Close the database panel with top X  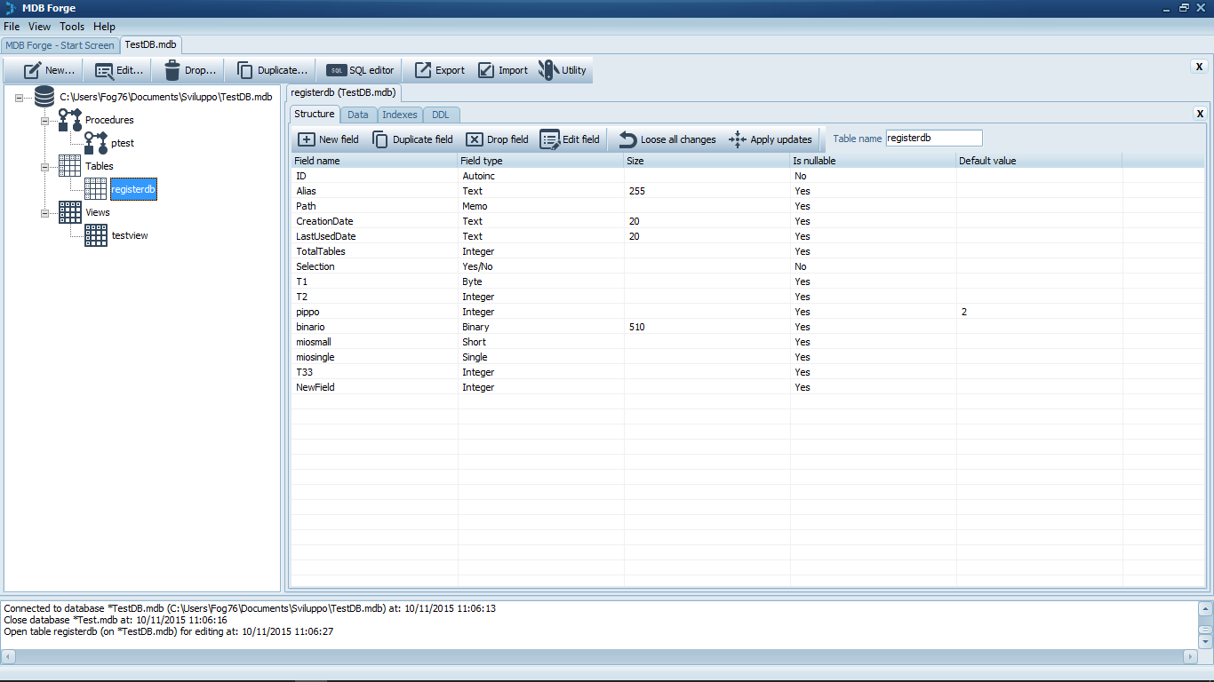1199,67
